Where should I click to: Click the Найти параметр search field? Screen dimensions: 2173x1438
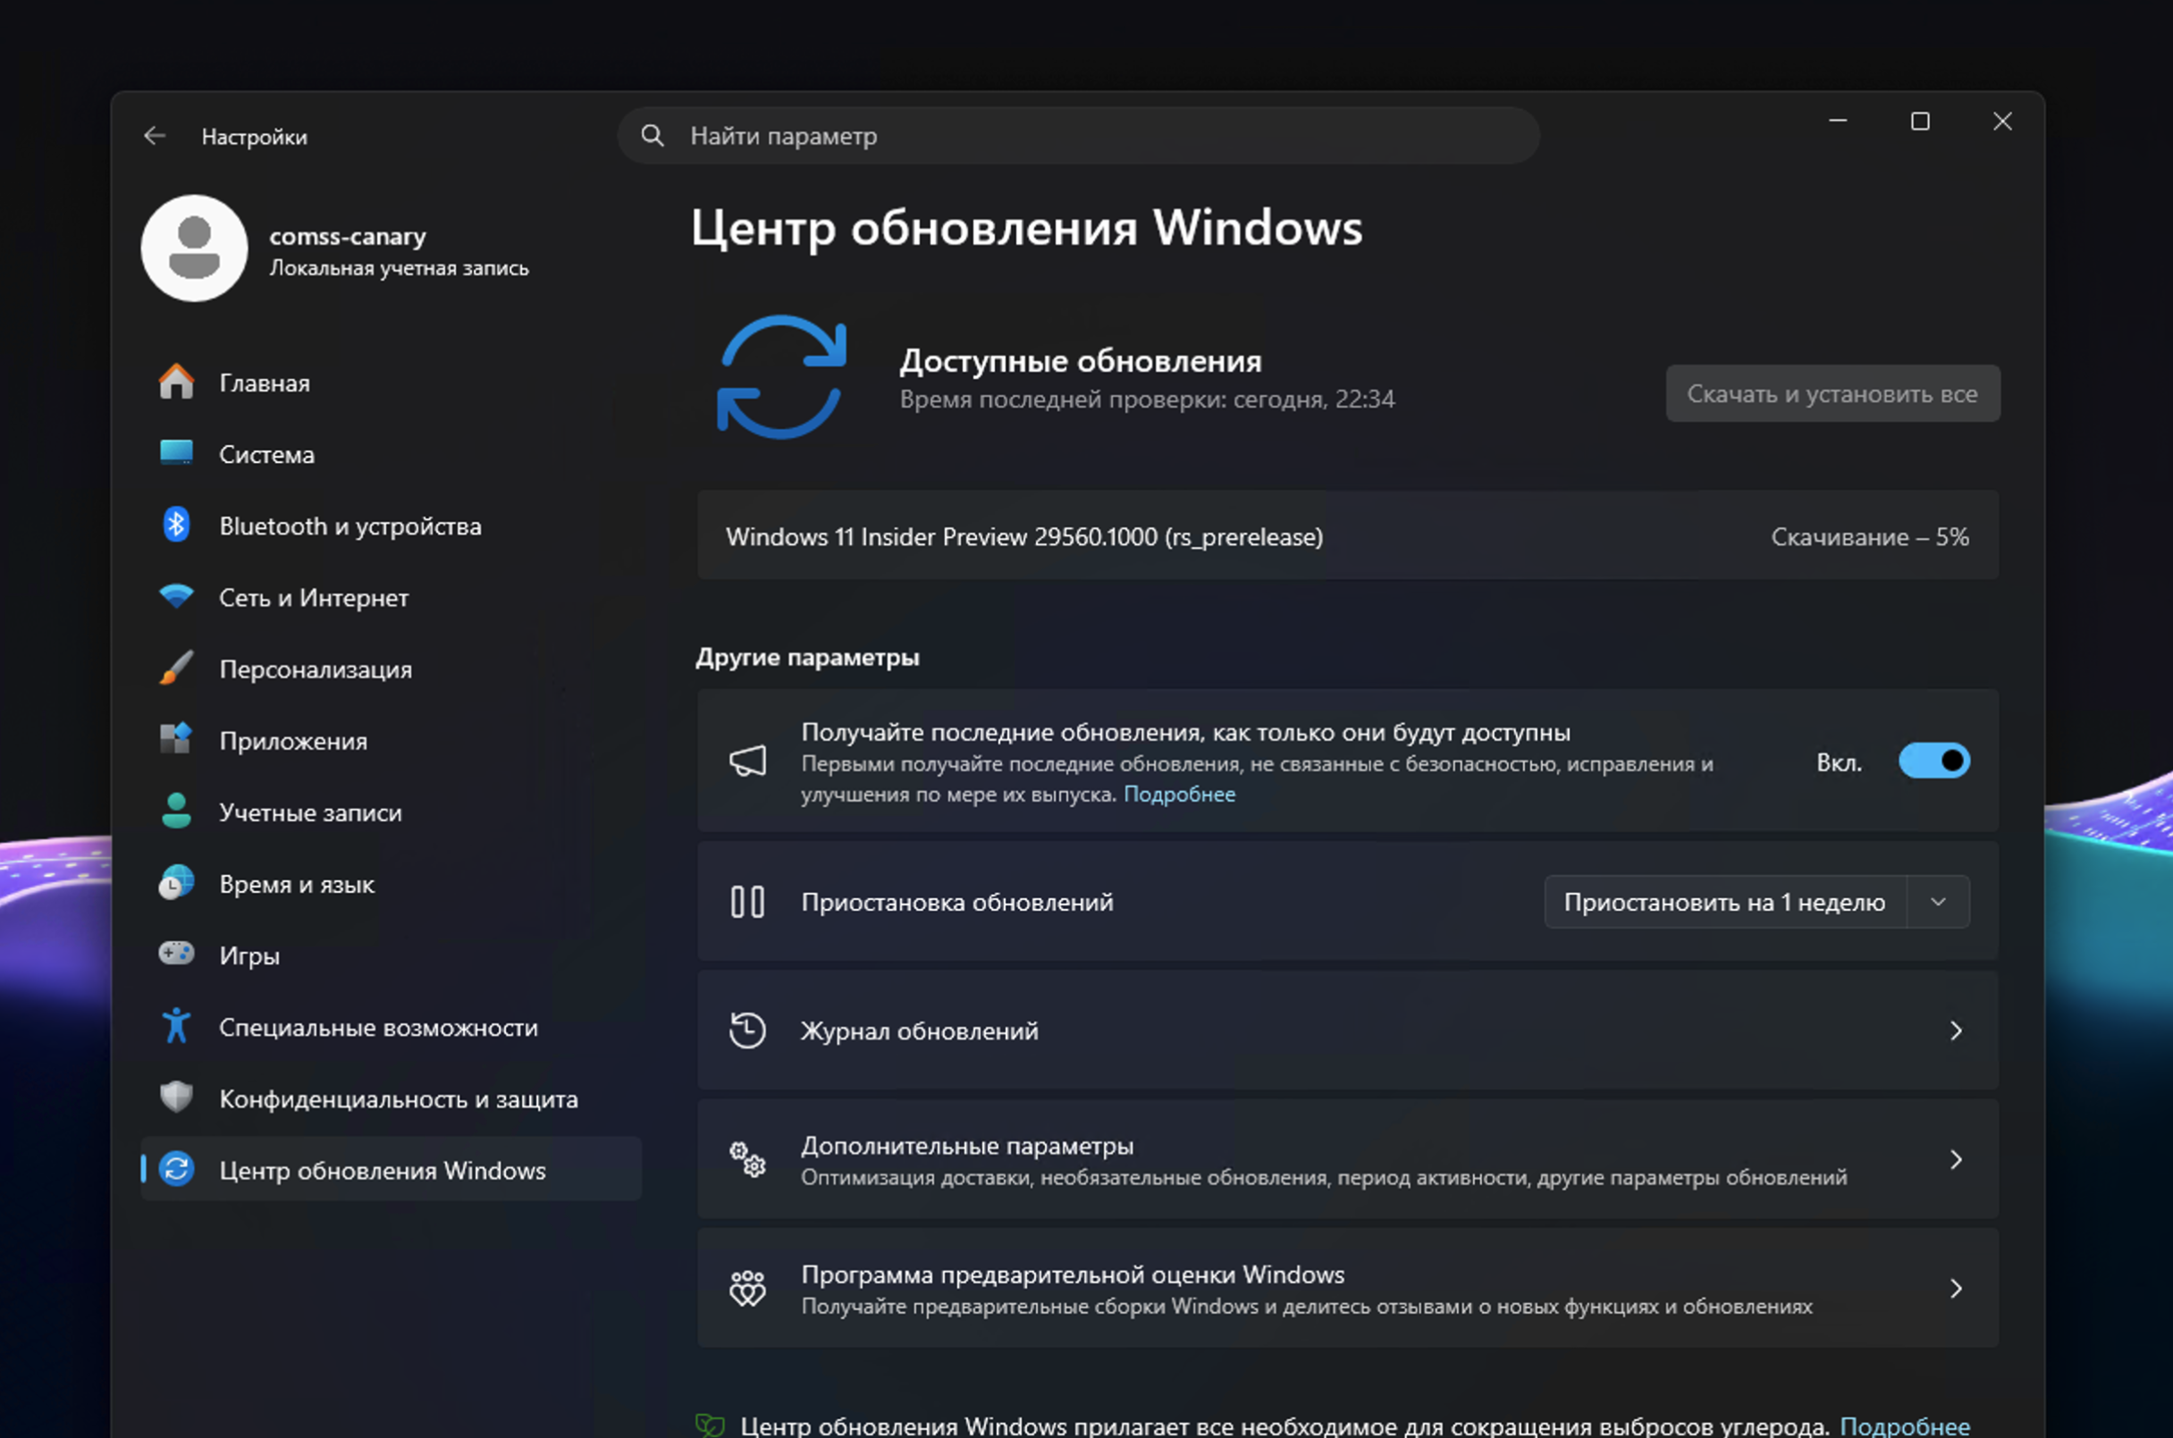click(1078, 136)
